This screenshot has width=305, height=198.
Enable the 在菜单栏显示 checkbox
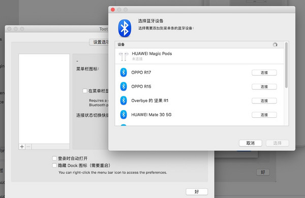[x=85, y=91]
